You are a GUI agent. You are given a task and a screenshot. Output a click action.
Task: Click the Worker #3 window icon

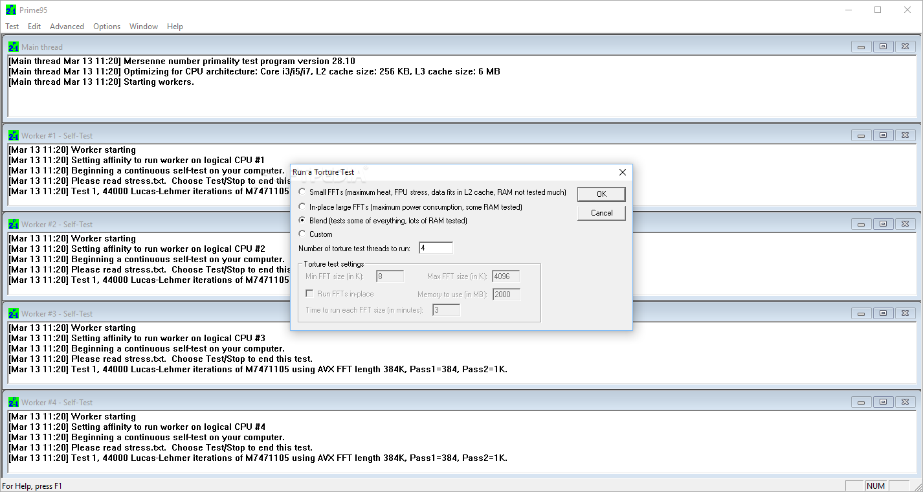click(14, 313)
